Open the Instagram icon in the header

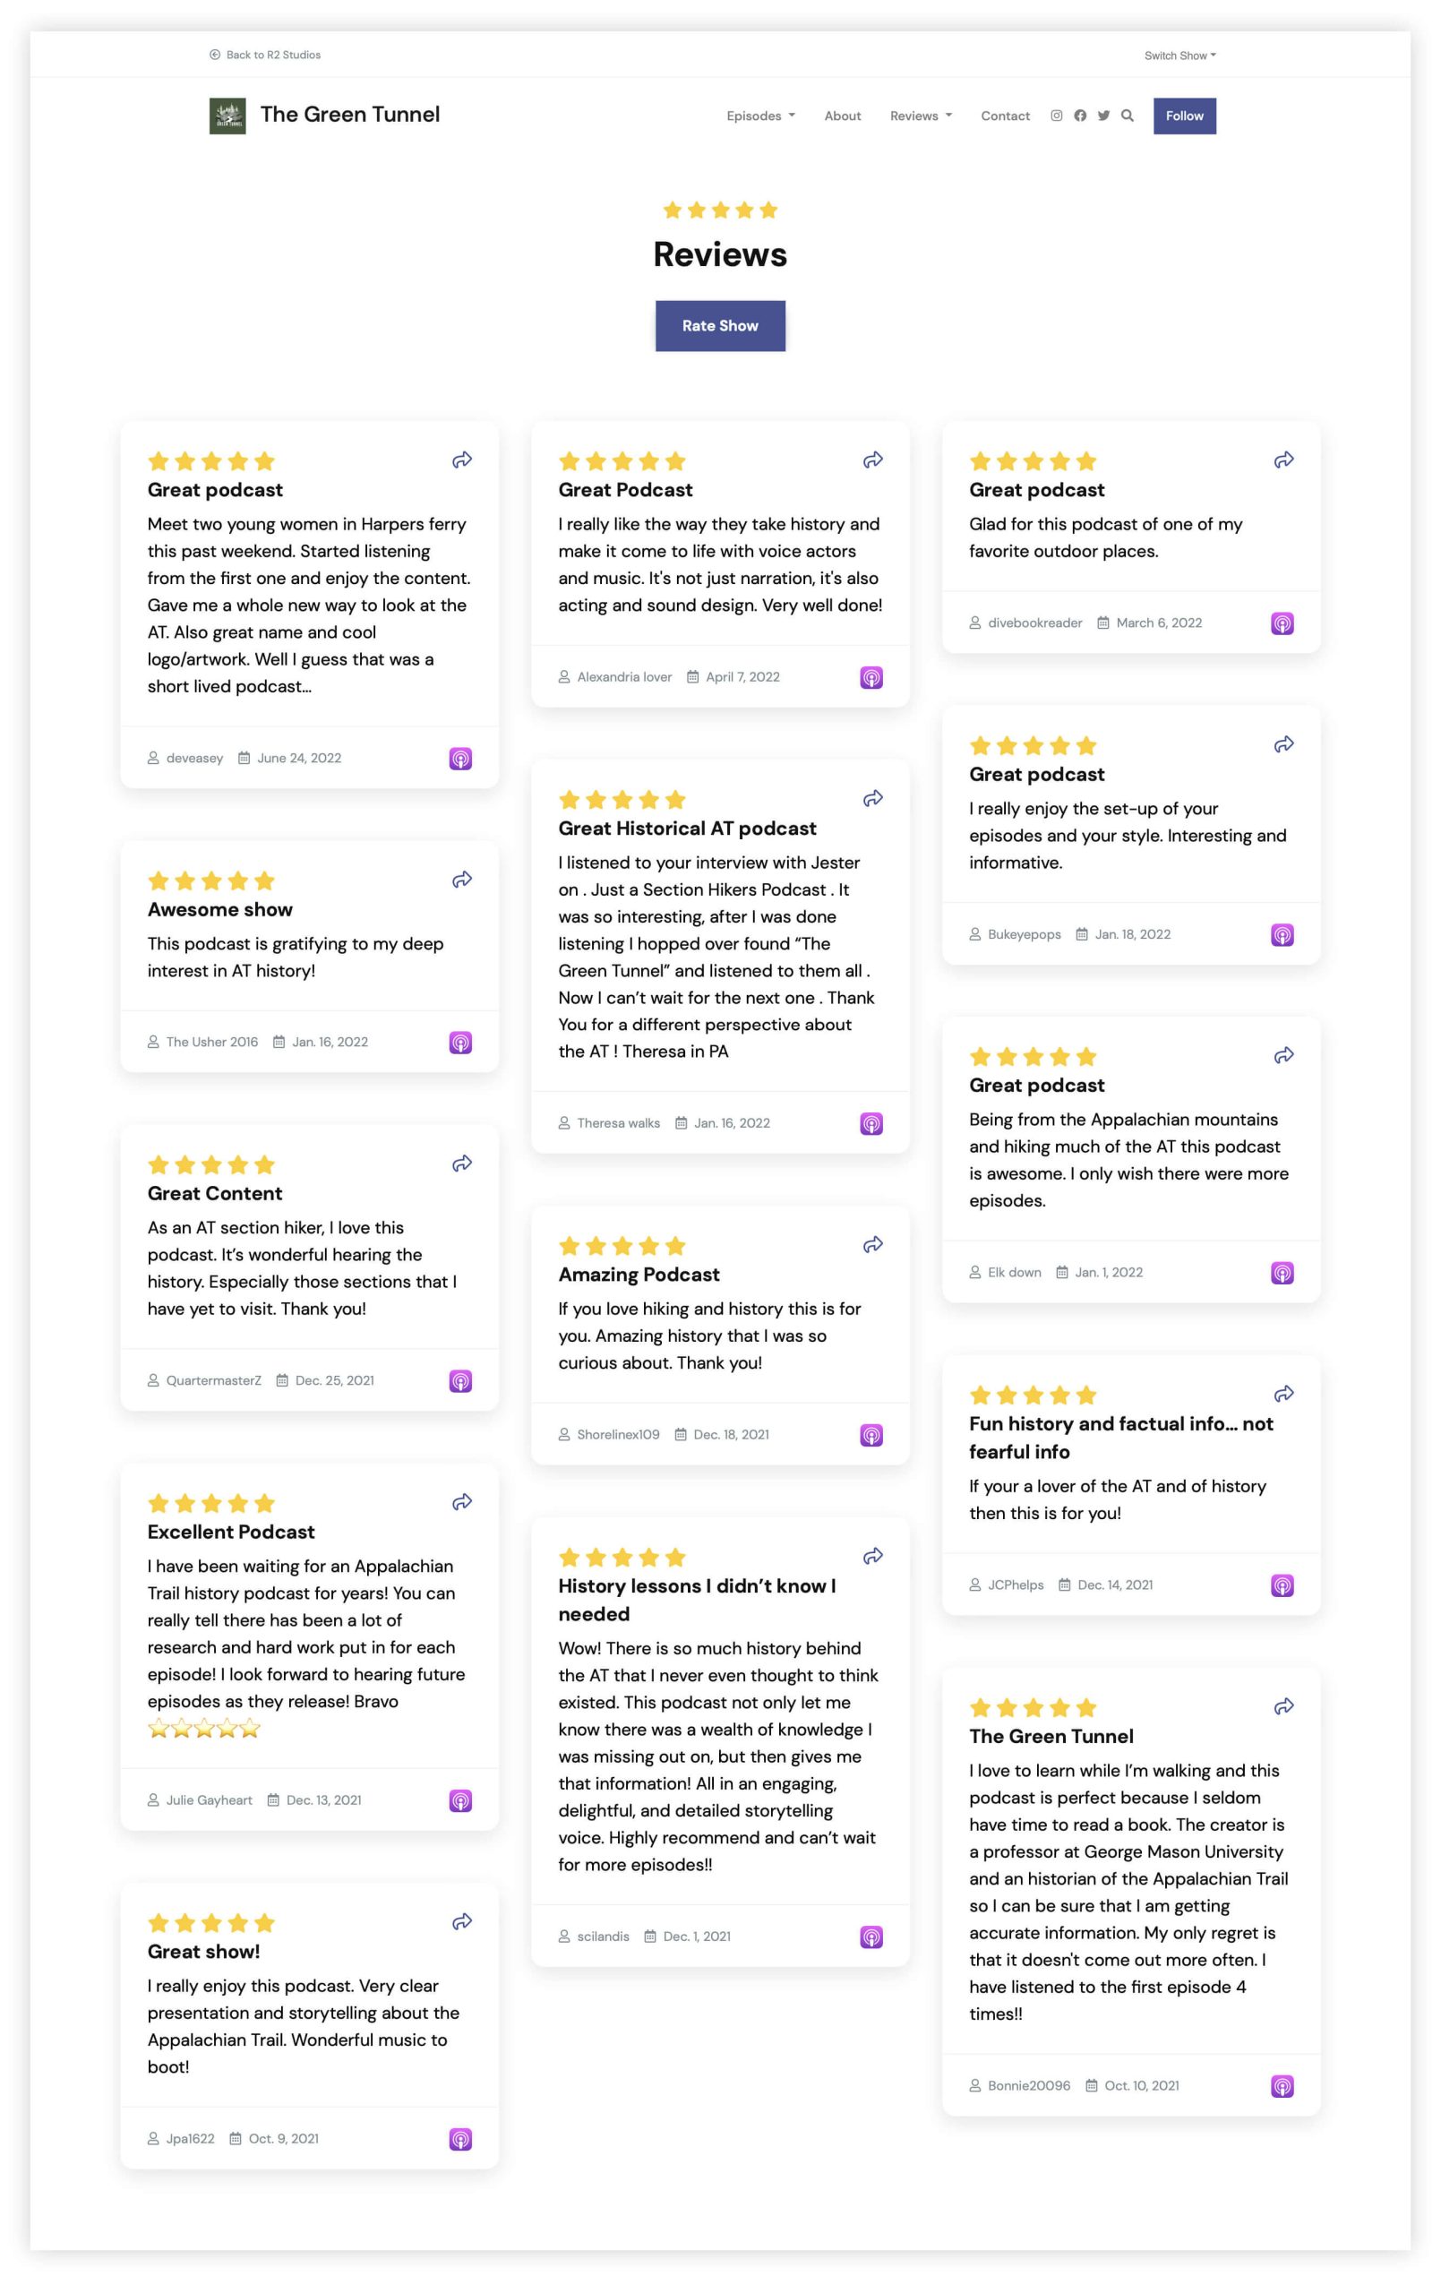click(1056, 116)
